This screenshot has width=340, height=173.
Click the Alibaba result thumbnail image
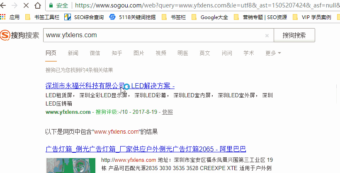coord(70,166)
